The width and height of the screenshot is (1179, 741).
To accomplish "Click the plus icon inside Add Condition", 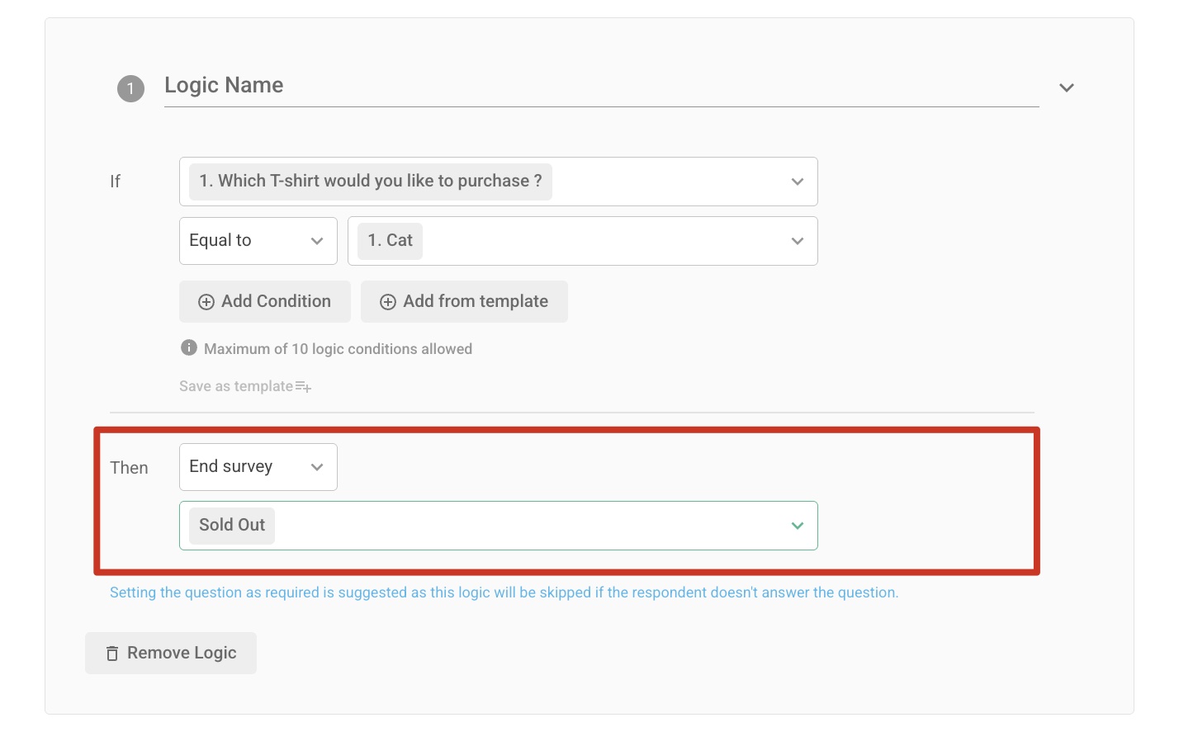I will (206, 302).
